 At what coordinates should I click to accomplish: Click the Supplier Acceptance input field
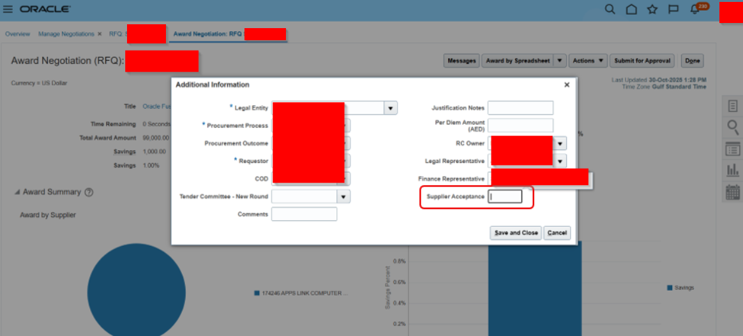505,196
